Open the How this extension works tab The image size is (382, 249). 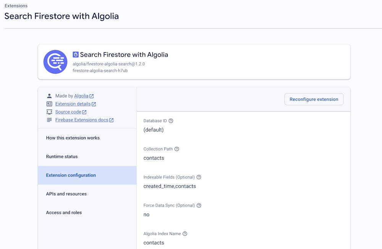(73, 137)
